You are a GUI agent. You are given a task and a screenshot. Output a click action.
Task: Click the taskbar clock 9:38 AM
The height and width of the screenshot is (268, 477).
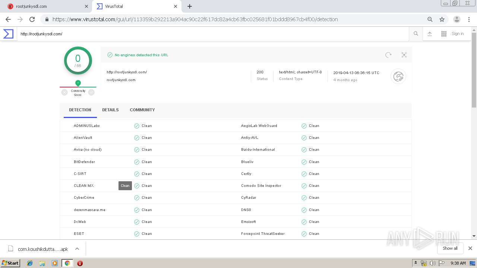click(x=458, y=263)
